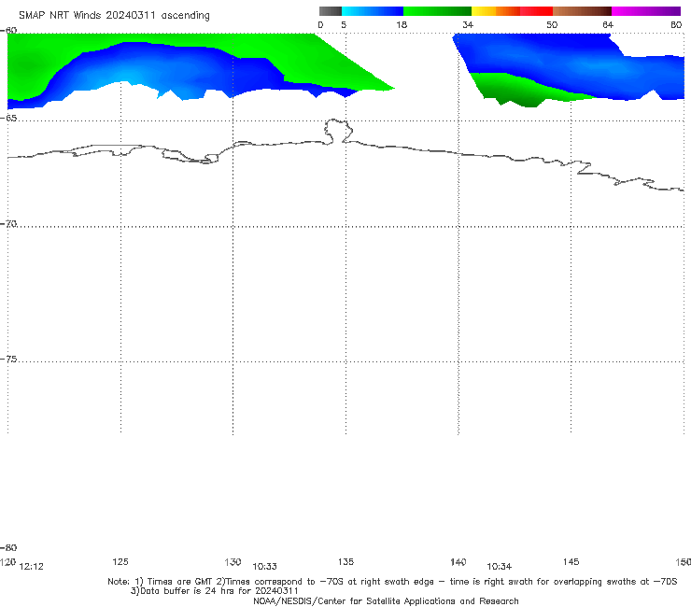Click the color bar label '5'

pyautogui.click(x=344, y=25)
